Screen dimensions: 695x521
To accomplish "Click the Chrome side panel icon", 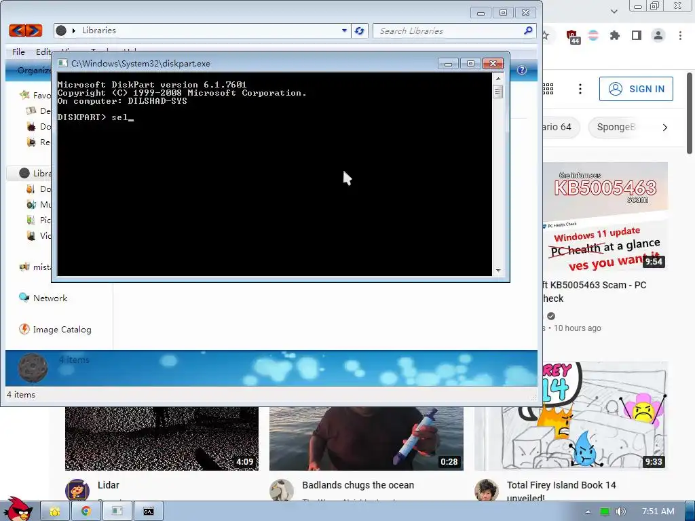I will click(637, 35).
